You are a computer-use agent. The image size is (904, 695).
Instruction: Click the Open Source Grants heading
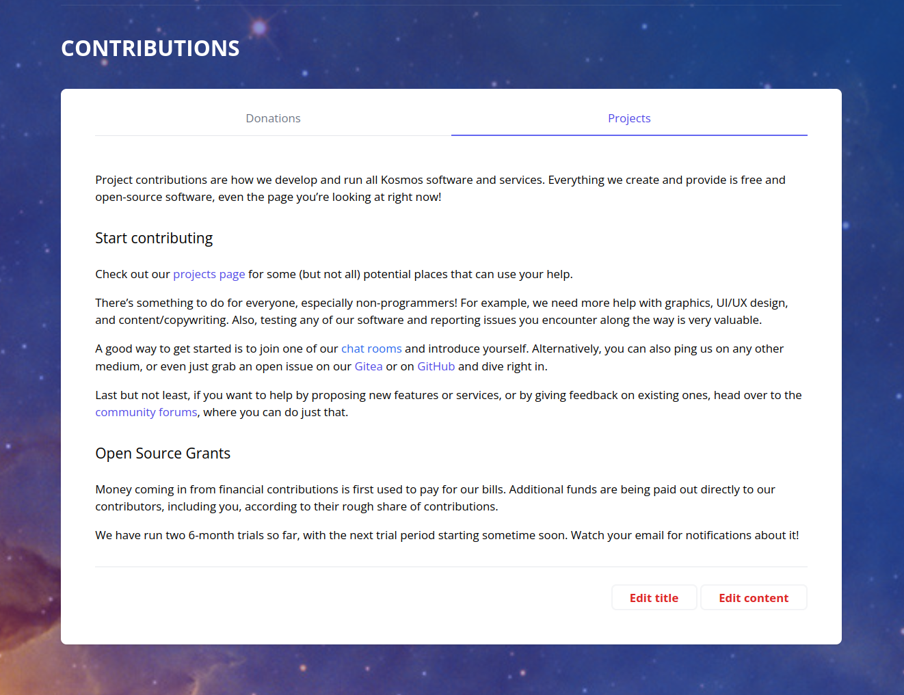pyautogui.click(x=163, y=453)
